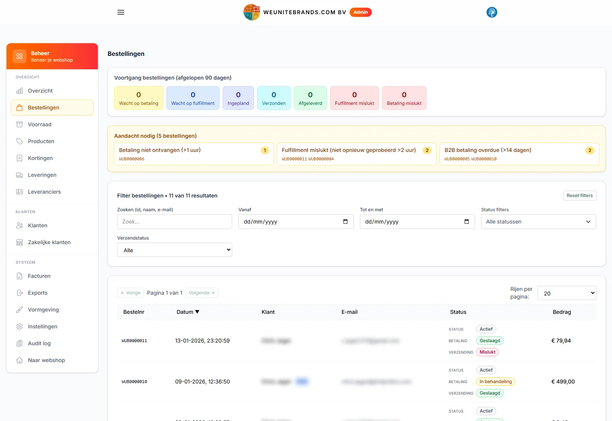Click the Reset filters button
This screenshot has width=612, height=421.
click(579, 196)
